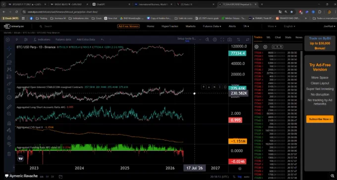Click the quick search icon in chart toolbar
Image resolution: width=337 pixels, height=180 pixels.
click(207, 40)
